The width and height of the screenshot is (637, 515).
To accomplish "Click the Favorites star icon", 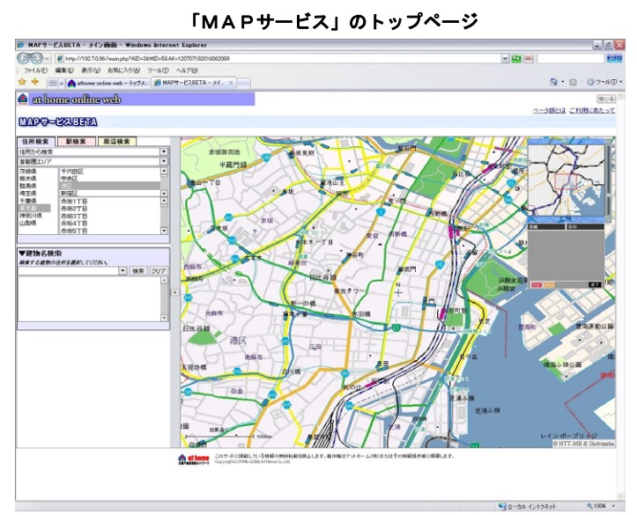I will coord(22,82).
